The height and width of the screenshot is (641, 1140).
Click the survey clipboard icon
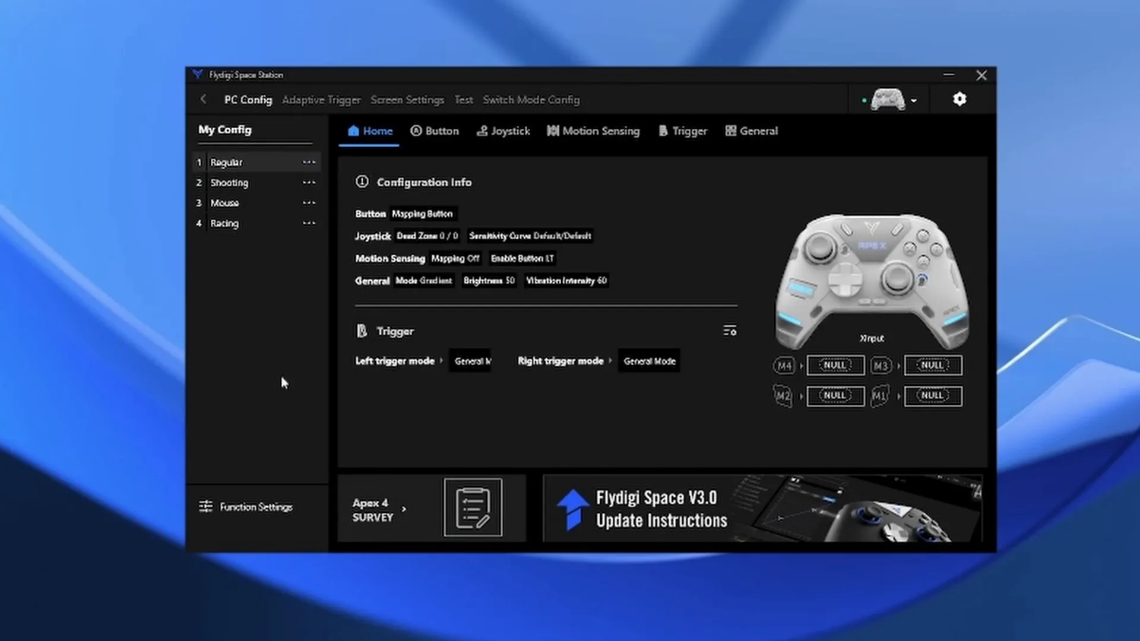[473, 507]
